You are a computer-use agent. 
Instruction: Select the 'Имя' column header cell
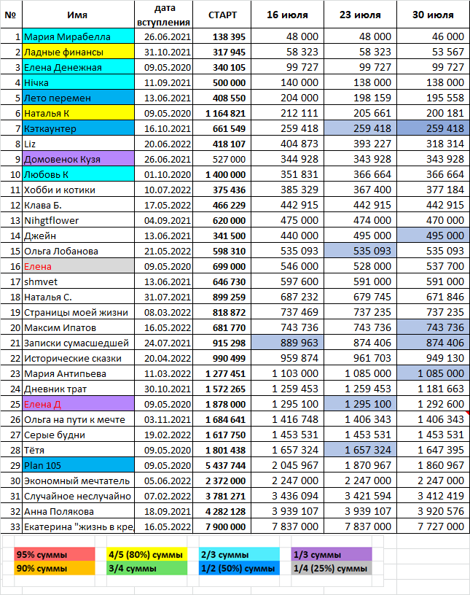point(78,15)
